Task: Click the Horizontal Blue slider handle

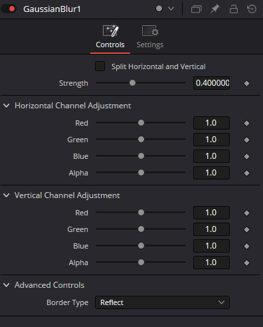Action: [141, 156]
